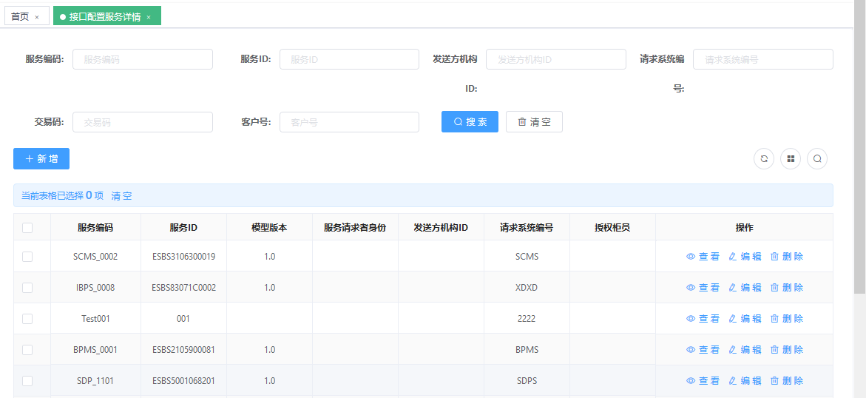Check the SCMS_0002 row checkbox

27,257
